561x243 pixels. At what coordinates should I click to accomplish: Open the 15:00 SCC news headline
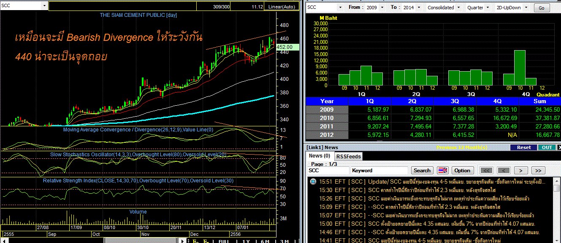point(427,224)
